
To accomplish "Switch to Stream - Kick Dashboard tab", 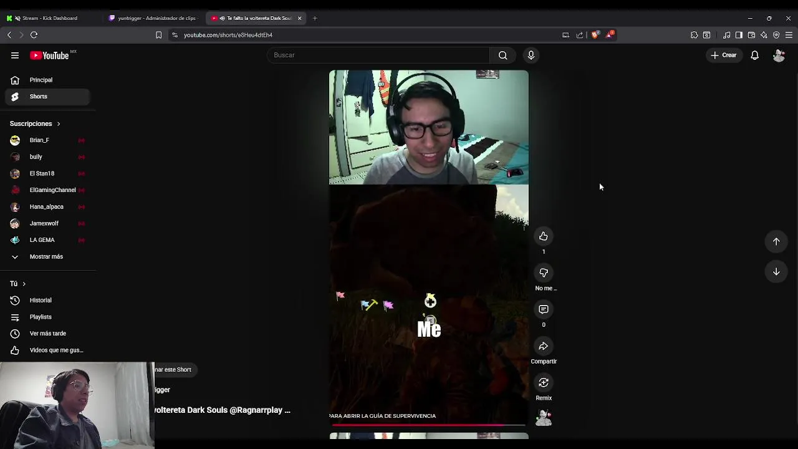I will click(50, 18).
